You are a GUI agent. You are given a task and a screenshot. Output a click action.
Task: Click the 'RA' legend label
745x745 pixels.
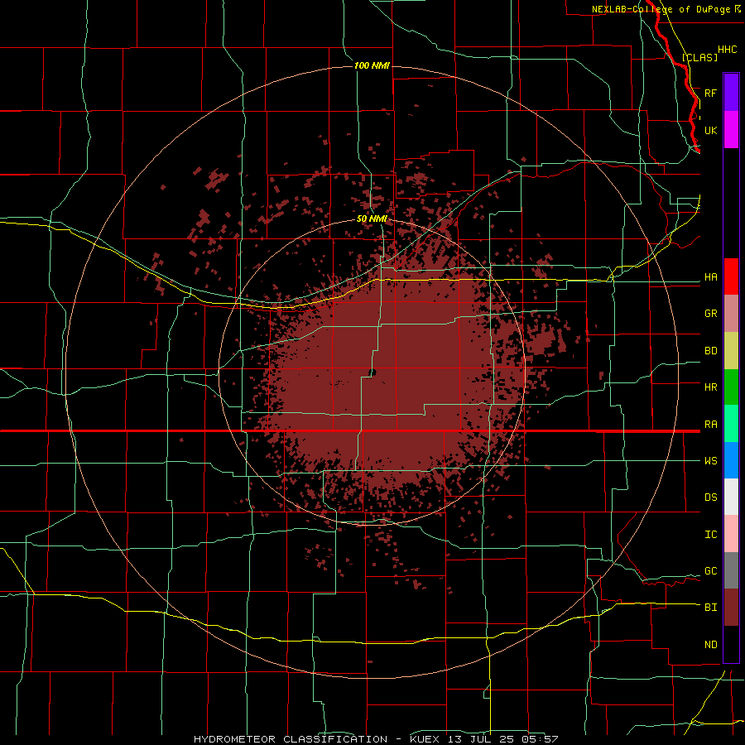click(x=710, y=425)
